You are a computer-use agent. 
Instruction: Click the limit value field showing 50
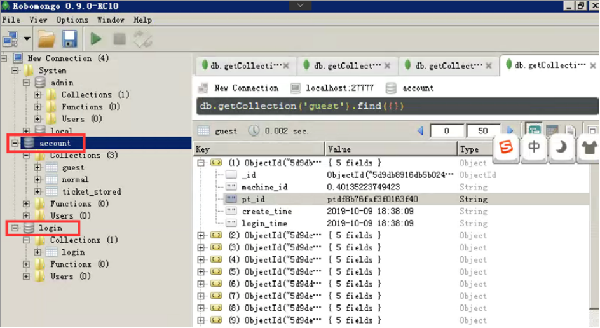click(x=483, y=131)
